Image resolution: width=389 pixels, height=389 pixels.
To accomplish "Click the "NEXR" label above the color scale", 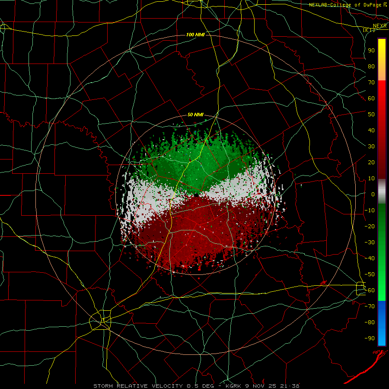I will (379, 26).
